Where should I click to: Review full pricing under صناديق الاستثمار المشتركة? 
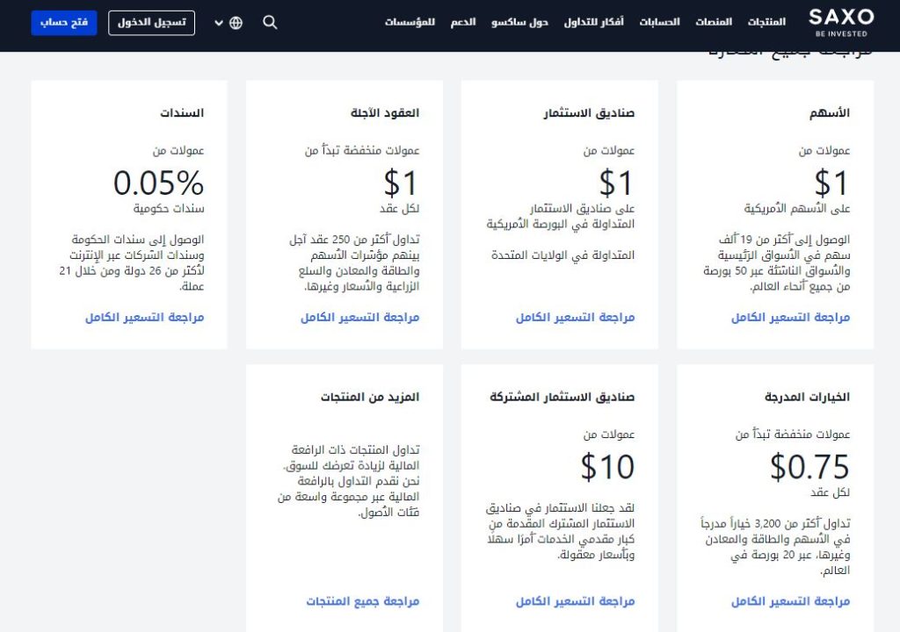575,601
